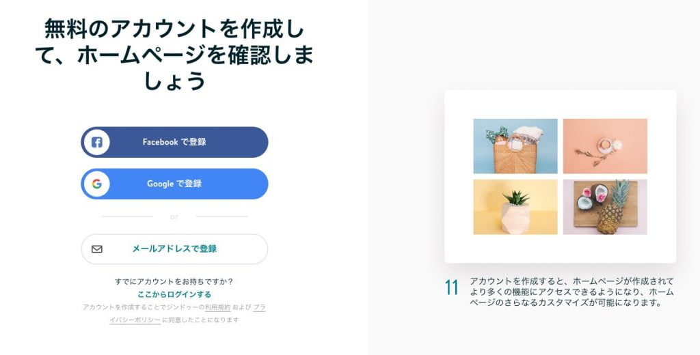This screenshot has height=355, width=700.
Task: Select the succulent plant thumbnail
Action: (x=515, y=207)
